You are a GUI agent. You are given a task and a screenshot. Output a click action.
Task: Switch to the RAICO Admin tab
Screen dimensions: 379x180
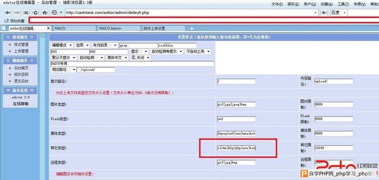pyautogui.click(x=118, y=28)
